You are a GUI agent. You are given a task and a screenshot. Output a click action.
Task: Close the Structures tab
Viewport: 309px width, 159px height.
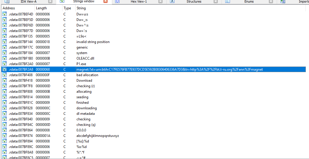click(x=215, y=1)
